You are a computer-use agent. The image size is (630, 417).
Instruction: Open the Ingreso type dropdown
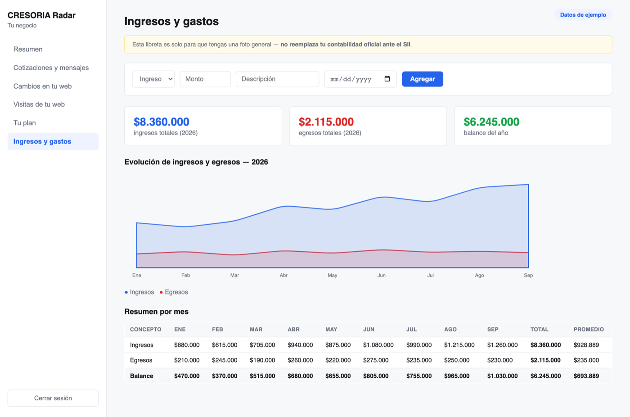(x=153, y=79)
